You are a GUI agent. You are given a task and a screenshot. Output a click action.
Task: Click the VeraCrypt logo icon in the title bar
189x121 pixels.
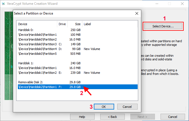click(4, 4)
